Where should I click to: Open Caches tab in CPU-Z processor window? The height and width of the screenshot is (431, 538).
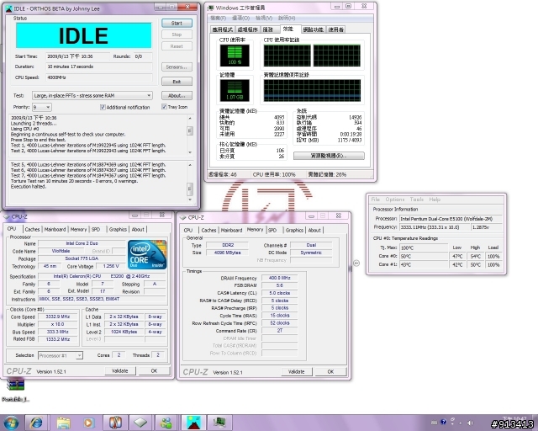click(x=32, y=229)
